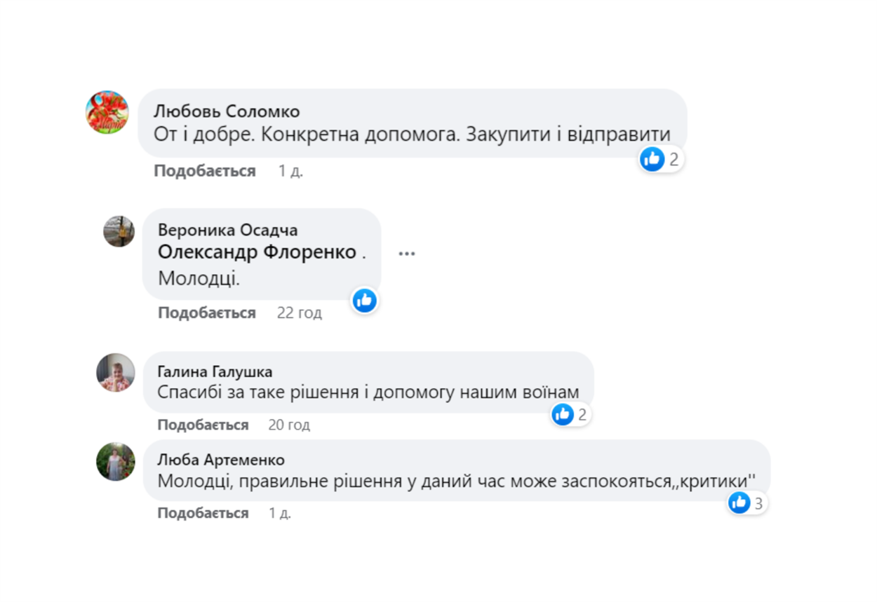Open three-dots menu next to Вероника Осадча's comment

click(x=407, y=253)
